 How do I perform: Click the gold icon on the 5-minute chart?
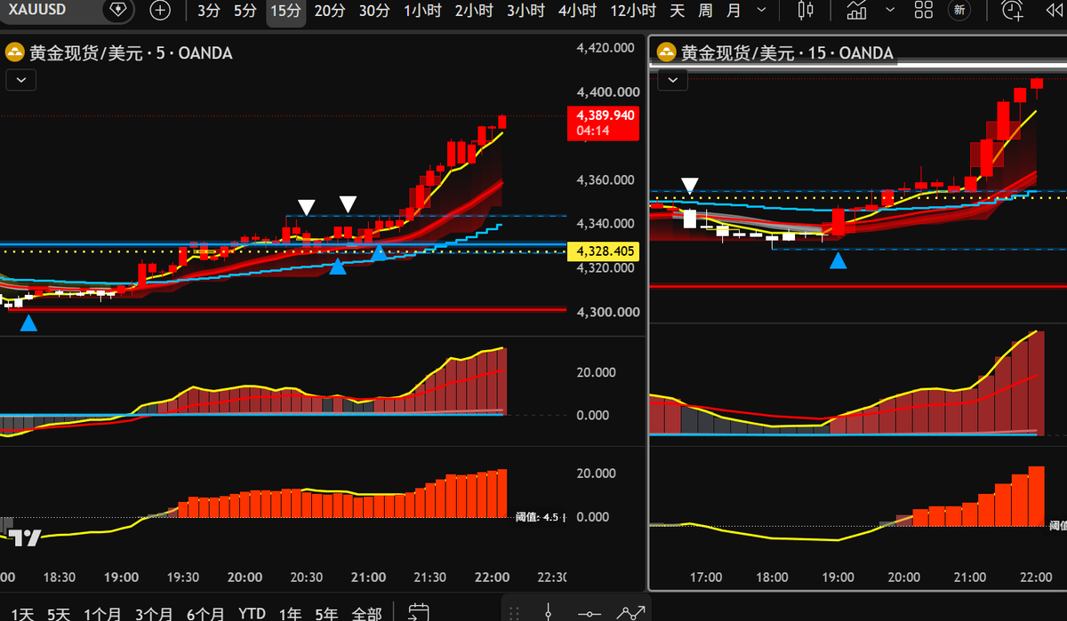point(14,52)
